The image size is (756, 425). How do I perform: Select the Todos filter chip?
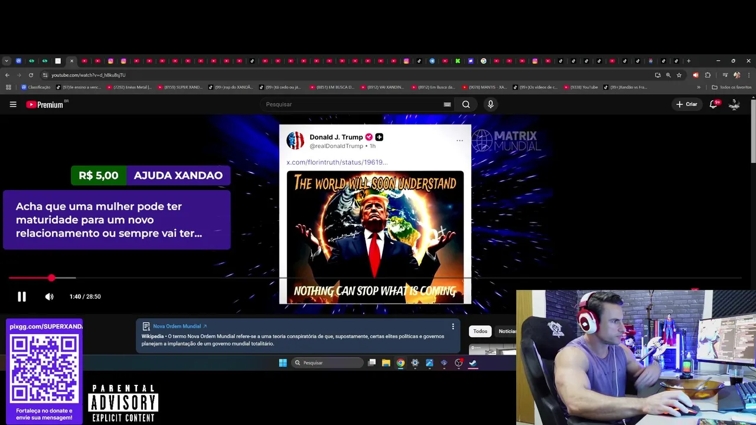pos(480,331)
